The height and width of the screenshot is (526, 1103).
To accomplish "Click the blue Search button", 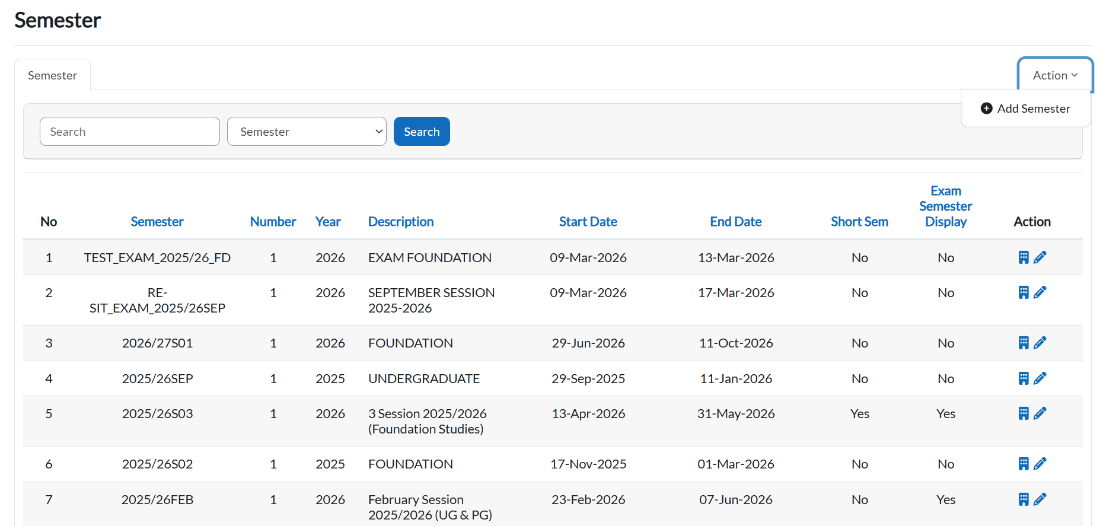I will pyautogui.click(x=422, y=132).
